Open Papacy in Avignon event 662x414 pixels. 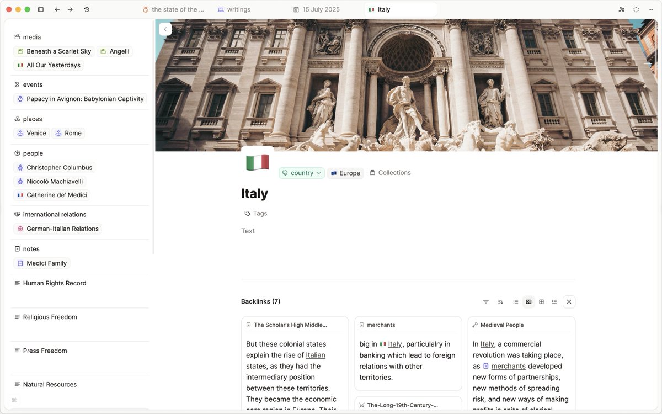(x=81, y=99)
